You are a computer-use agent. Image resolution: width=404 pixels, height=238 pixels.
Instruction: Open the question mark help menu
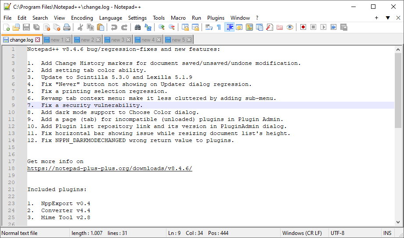(257, 18)
